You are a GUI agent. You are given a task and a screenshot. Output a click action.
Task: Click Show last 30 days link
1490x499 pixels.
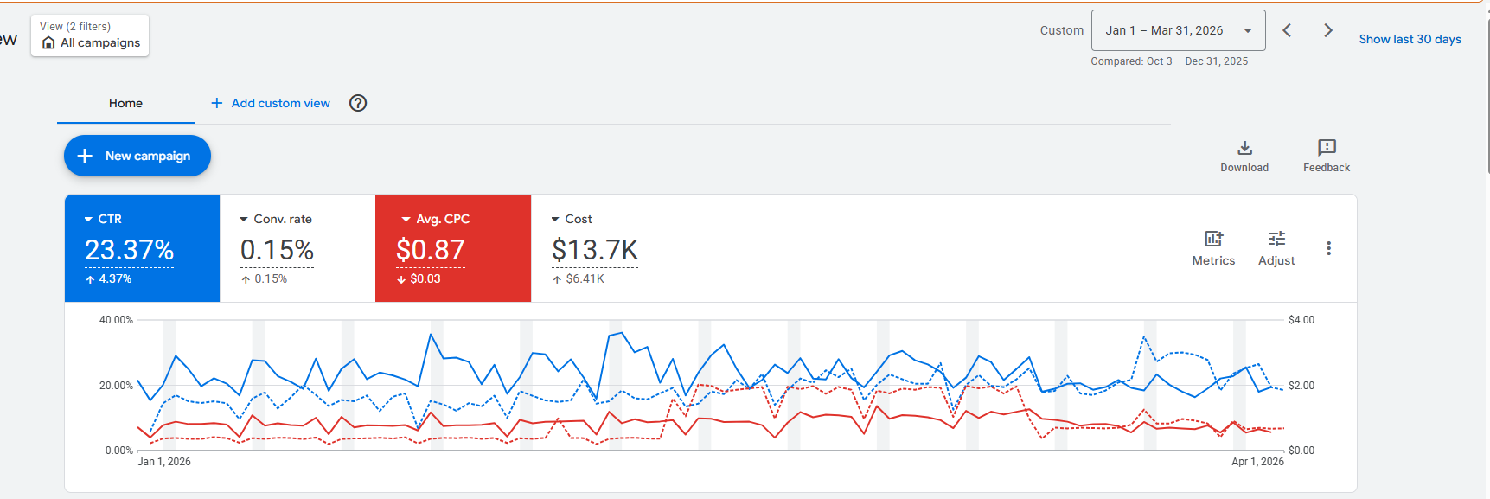point(1410,39)
